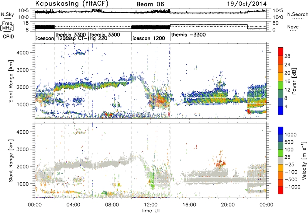Click the '-1000' velocity colorbar tick
Image resolution: width=308 pixels, height=213 pixels.
click(x=292, y=187)
